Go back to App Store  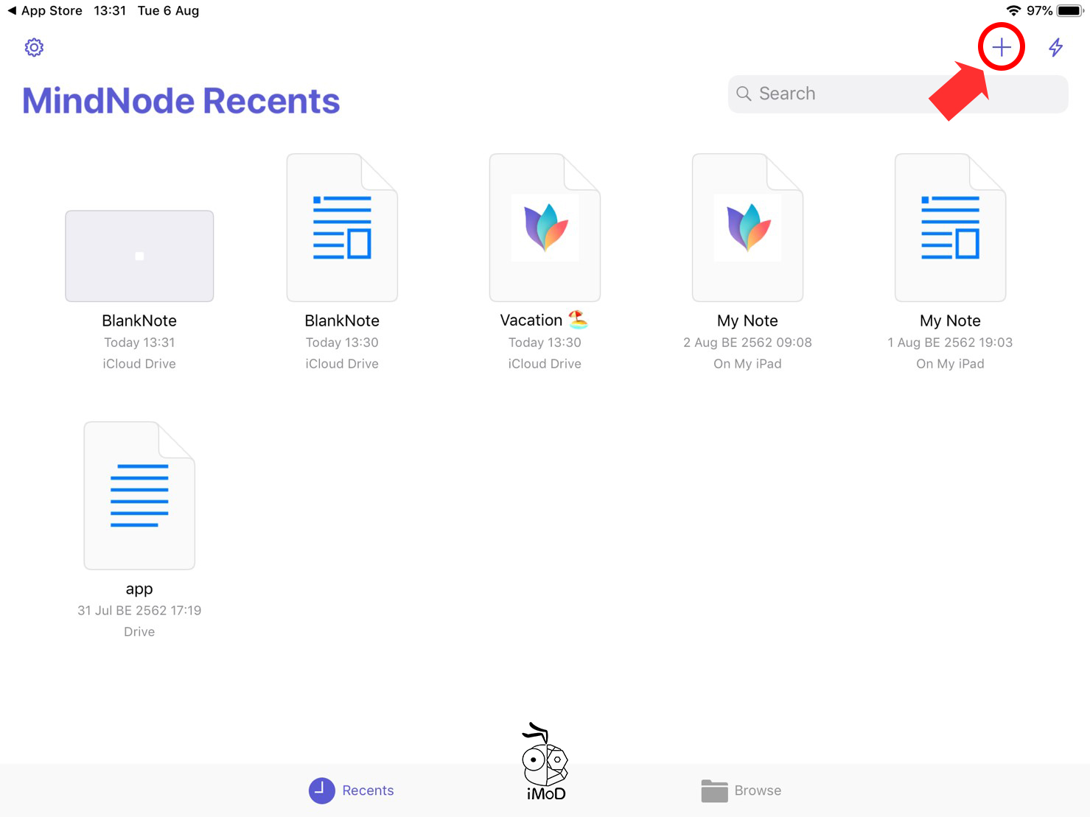(x=44, y=11)
